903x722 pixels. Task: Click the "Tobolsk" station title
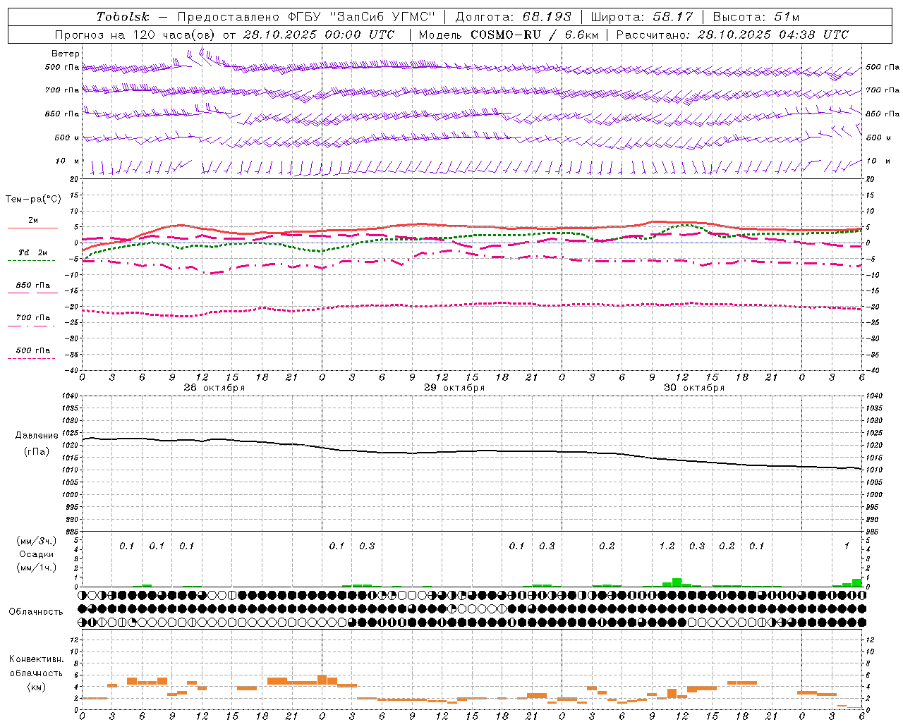pyautogui.click(x=123, y=17)
